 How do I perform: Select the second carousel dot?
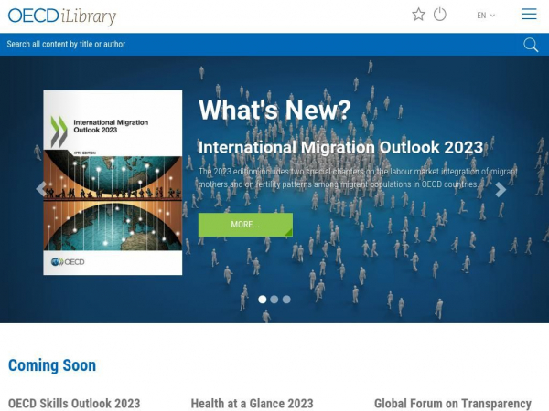(274, 300)
